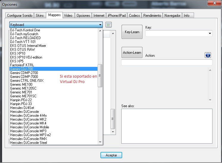Open the iPhone/iPad tab

click(x=117, y=16)
